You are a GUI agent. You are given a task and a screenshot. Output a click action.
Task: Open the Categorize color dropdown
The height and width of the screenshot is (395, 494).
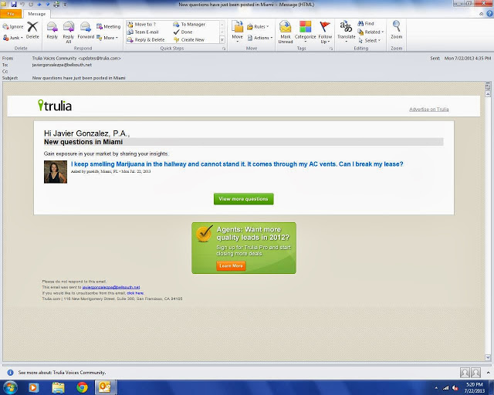pos(306,32)
